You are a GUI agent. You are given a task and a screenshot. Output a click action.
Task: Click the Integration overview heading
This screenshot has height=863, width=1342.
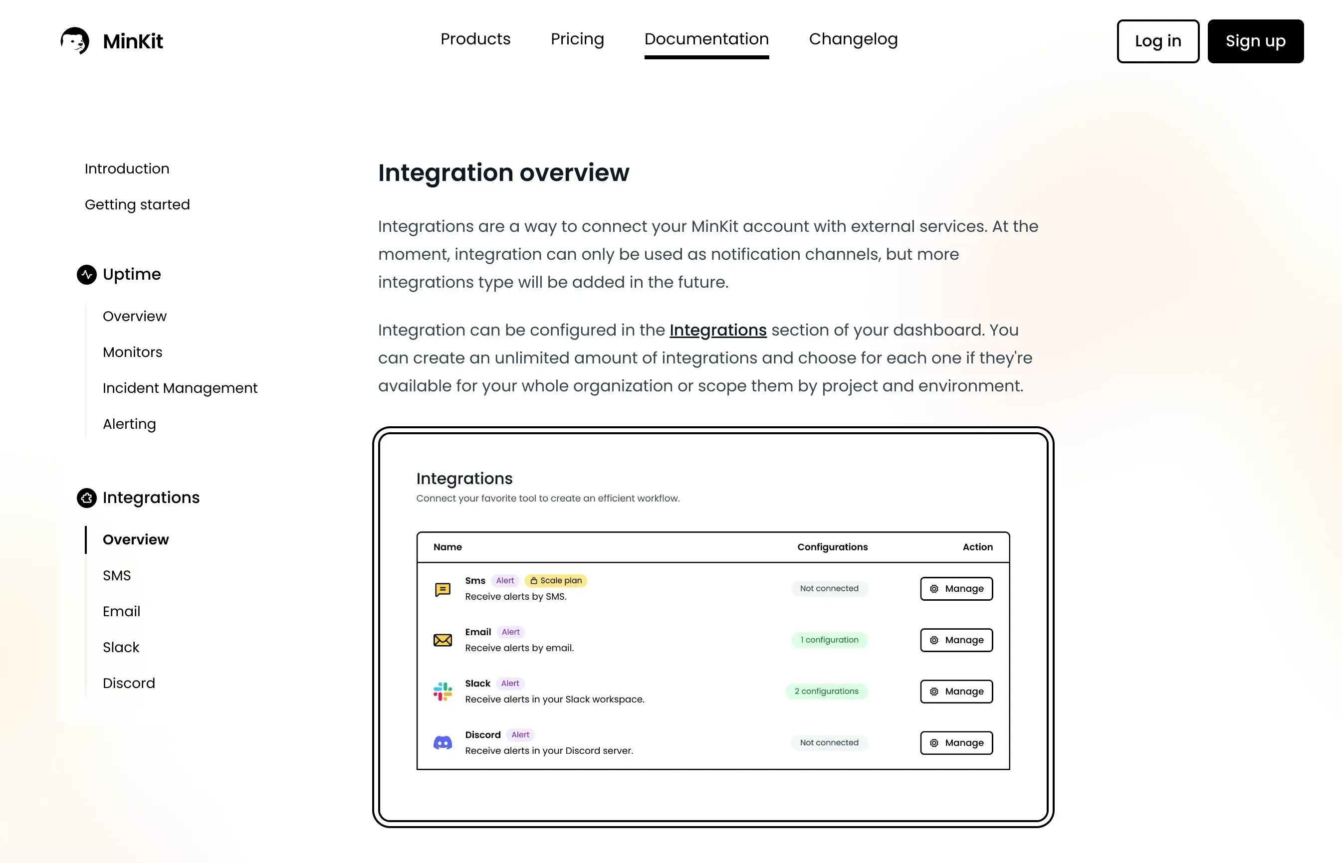point(503,173)
